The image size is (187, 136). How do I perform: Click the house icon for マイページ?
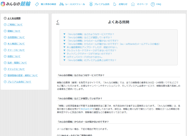click(133, 4)
